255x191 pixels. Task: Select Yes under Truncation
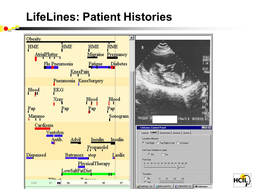point(145,182)
